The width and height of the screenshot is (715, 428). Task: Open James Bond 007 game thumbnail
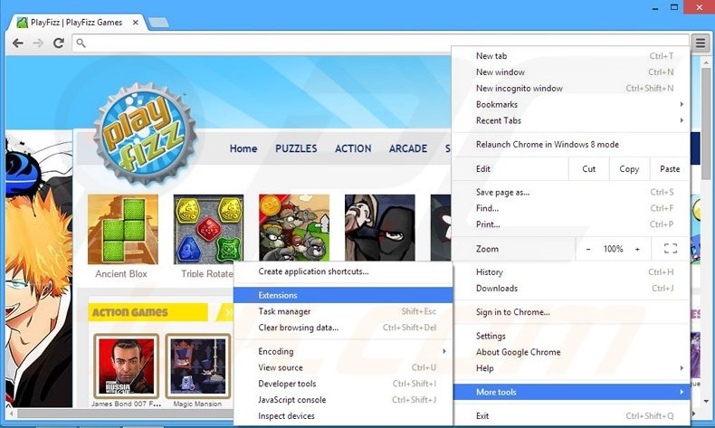pos(127,366)
